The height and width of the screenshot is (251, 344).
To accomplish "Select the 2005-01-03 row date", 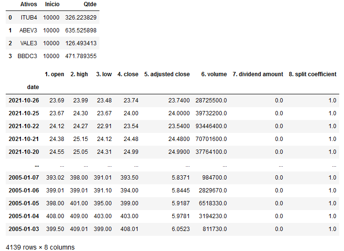I will coord(24,229).
